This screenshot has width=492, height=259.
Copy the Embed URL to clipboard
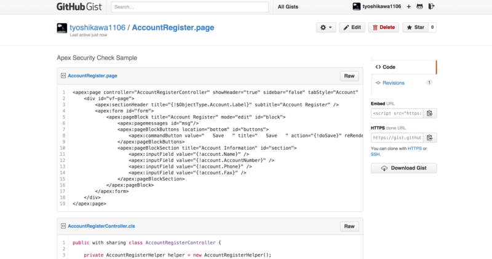(x=430, y=113)
